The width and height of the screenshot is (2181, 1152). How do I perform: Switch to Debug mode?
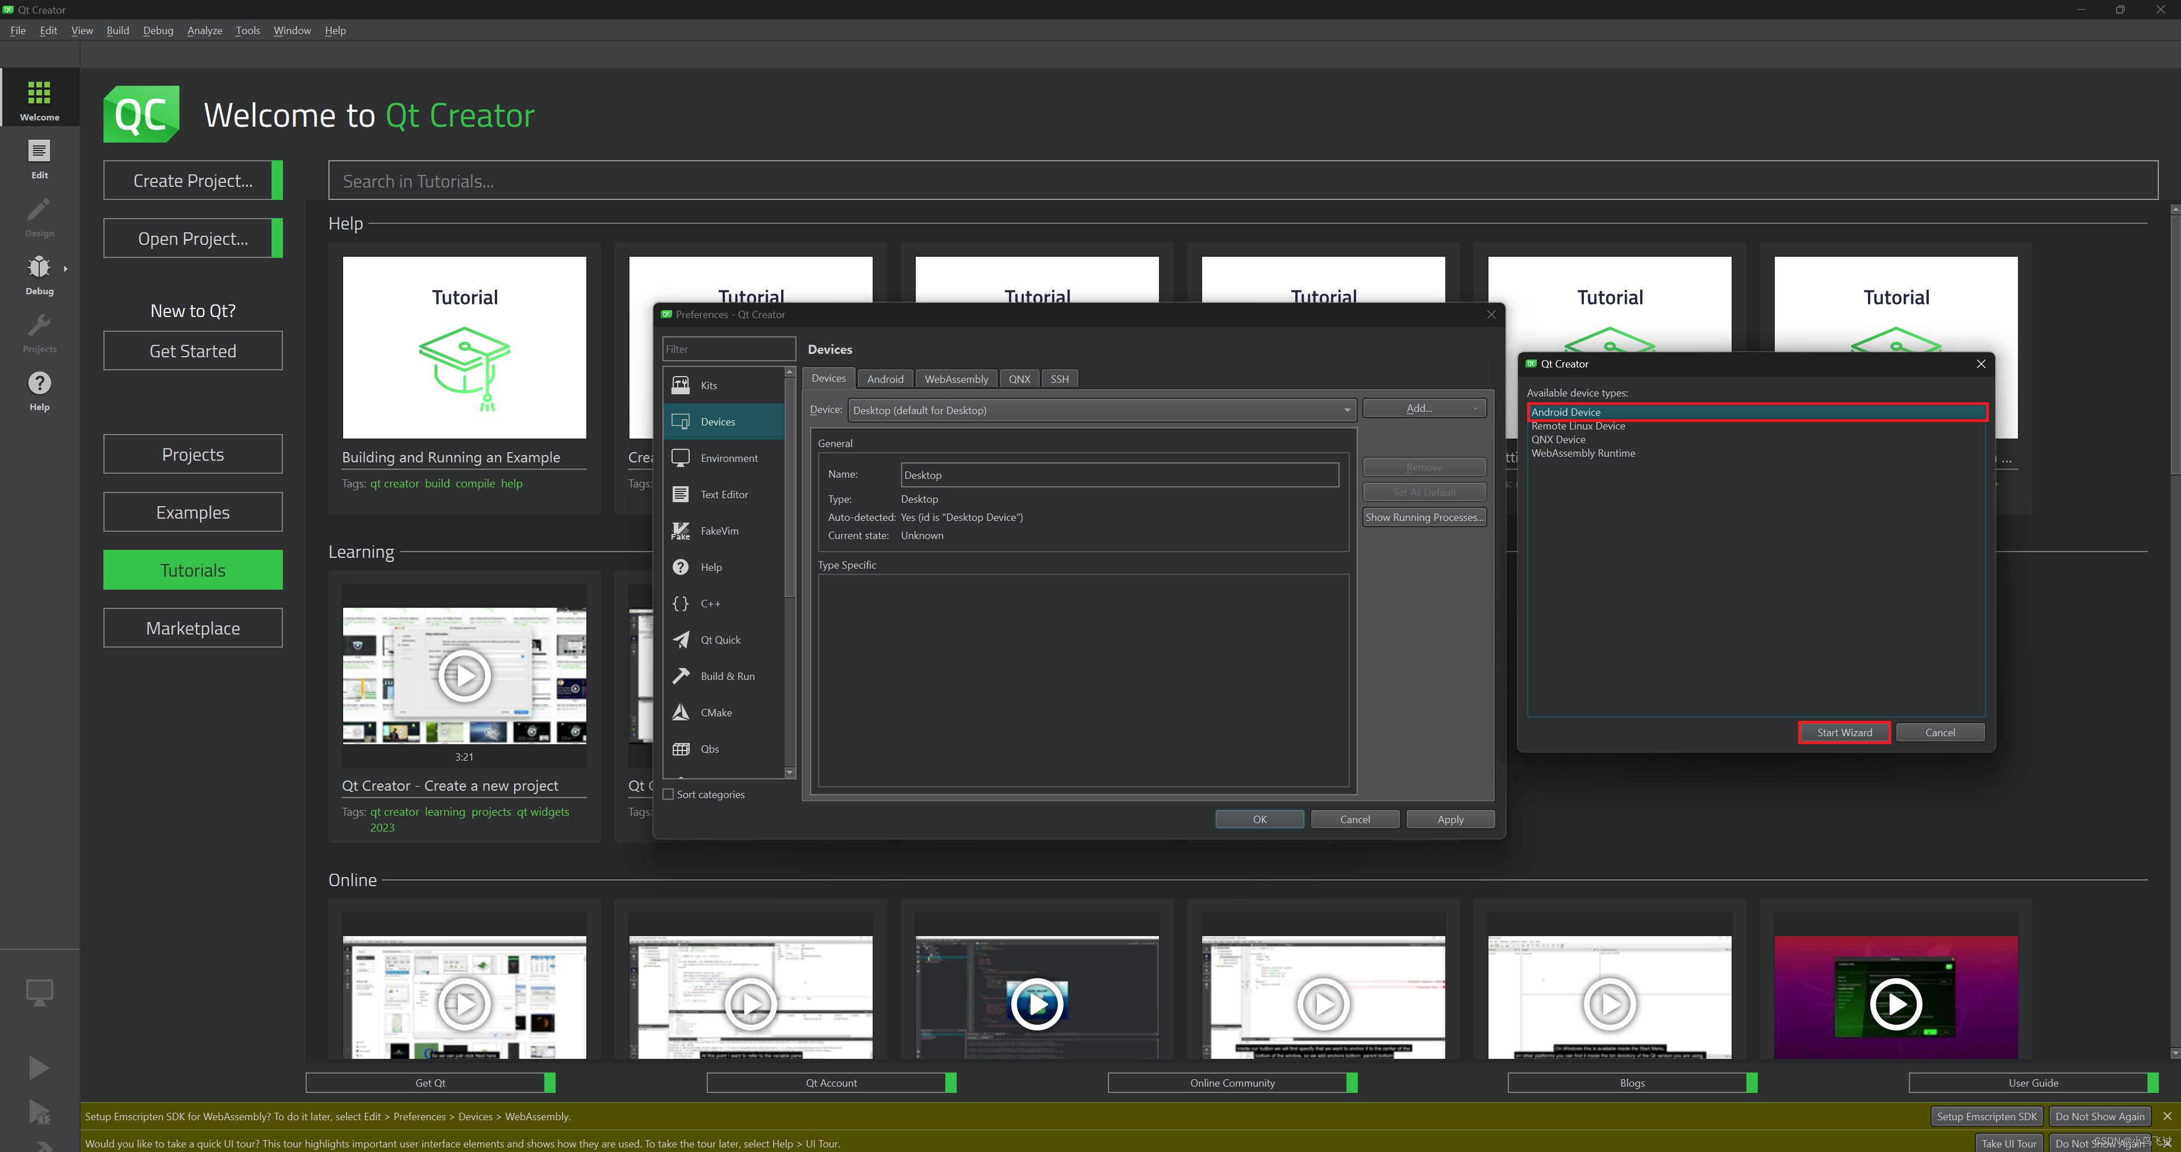tap(39, 275)
